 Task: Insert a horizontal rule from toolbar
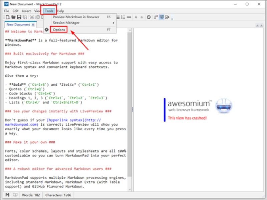[x=129, y=17]
